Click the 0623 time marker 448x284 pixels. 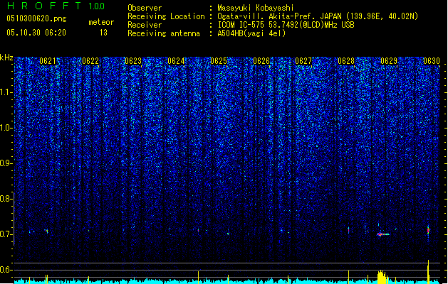pos(133,61)
